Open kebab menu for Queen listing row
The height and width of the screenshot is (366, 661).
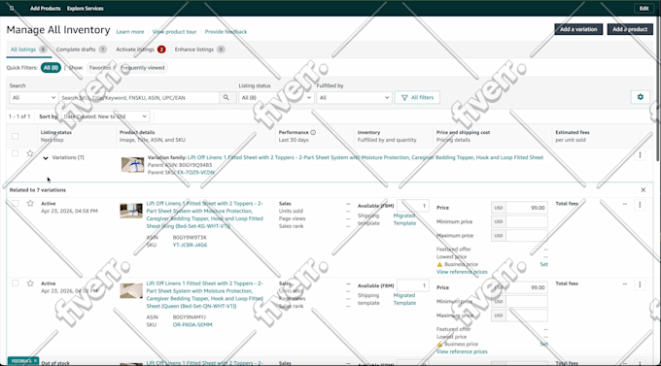coord(640,284)
